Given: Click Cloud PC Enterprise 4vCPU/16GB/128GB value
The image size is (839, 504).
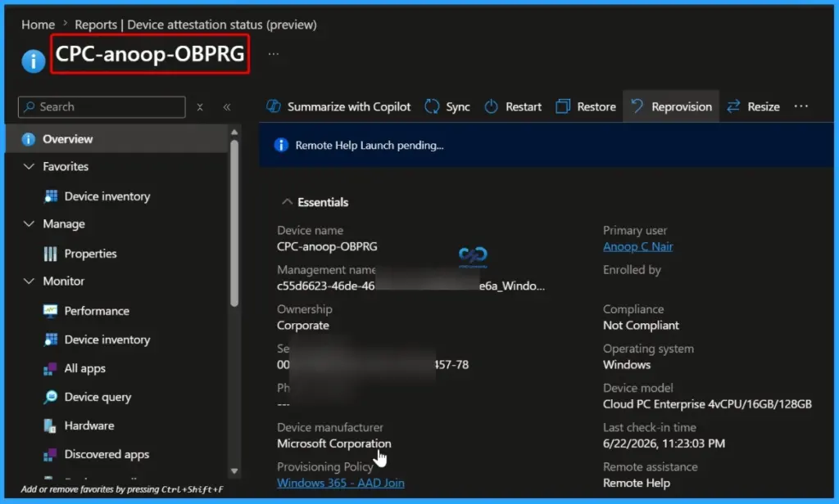Looking at the screenshot, I should click(707, 404).
